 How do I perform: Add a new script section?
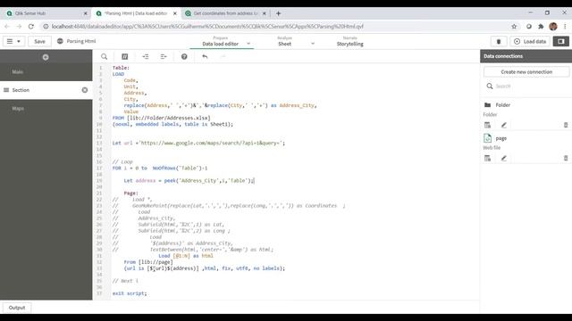[x=46, y=57]
